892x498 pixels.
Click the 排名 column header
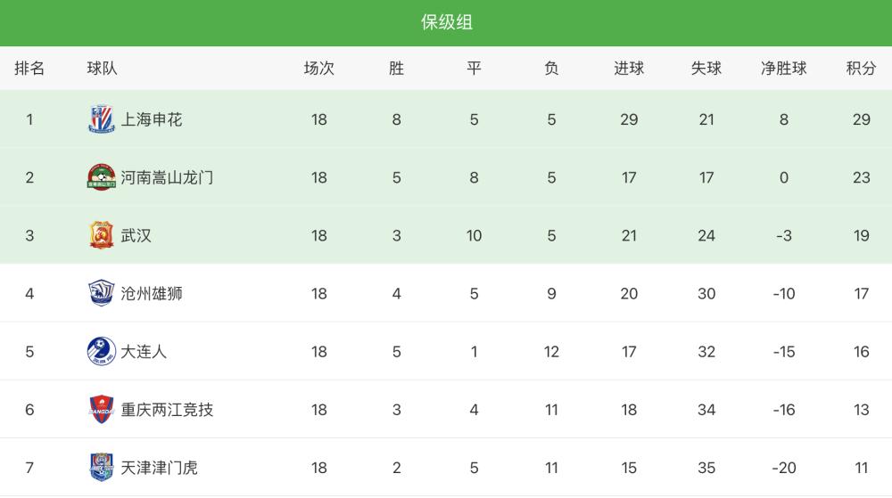29,68
